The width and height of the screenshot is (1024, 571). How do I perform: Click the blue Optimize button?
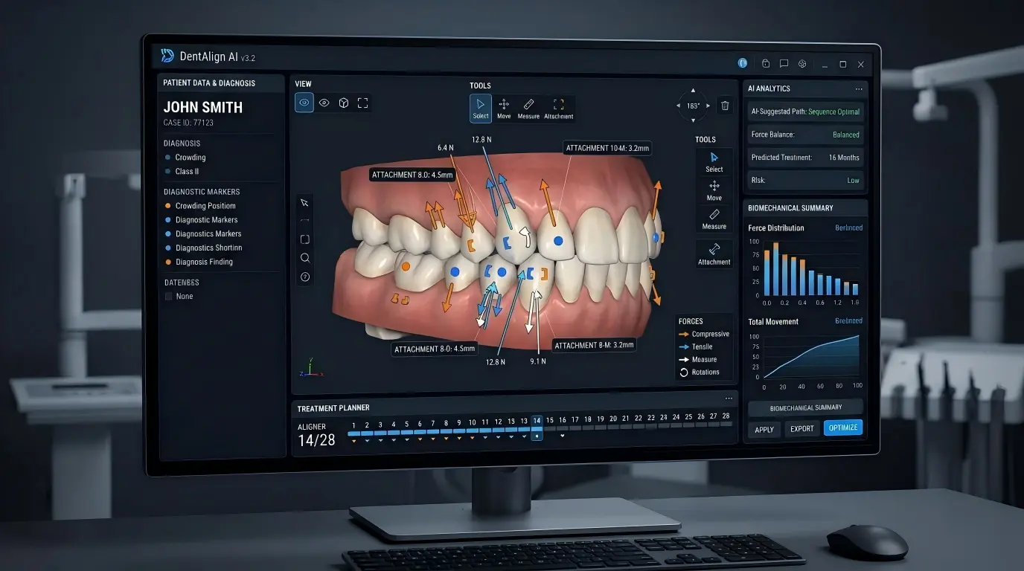[x=843, y=428]
